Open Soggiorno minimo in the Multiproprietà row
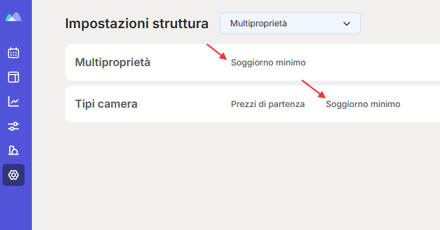 [268, 62]
